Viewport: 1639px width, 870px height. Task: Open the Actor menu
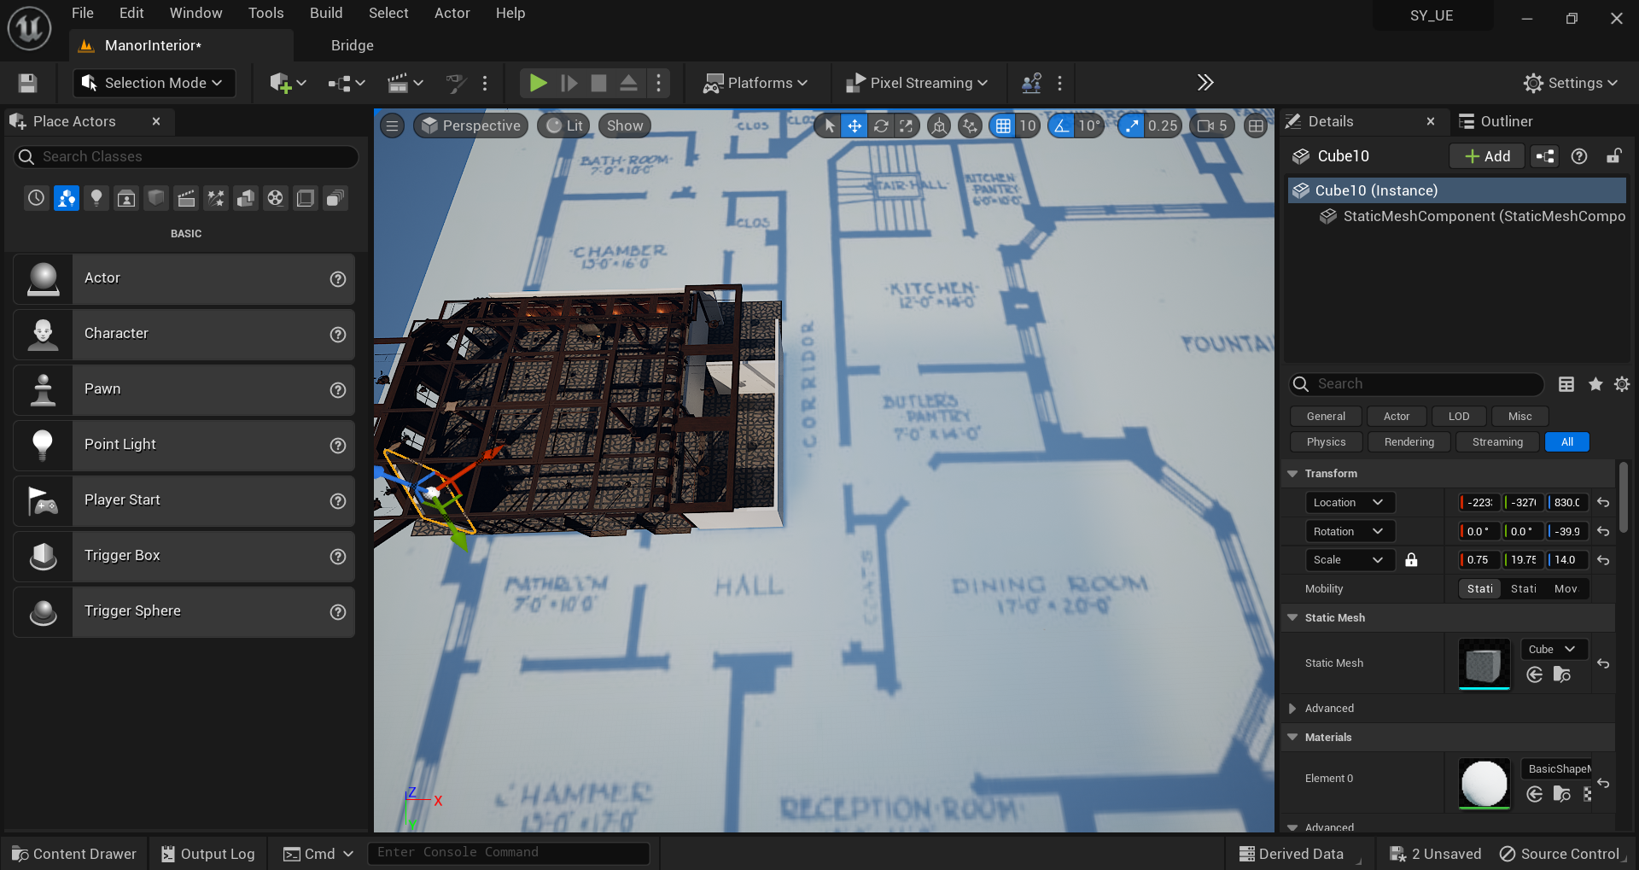pos(452,13)
